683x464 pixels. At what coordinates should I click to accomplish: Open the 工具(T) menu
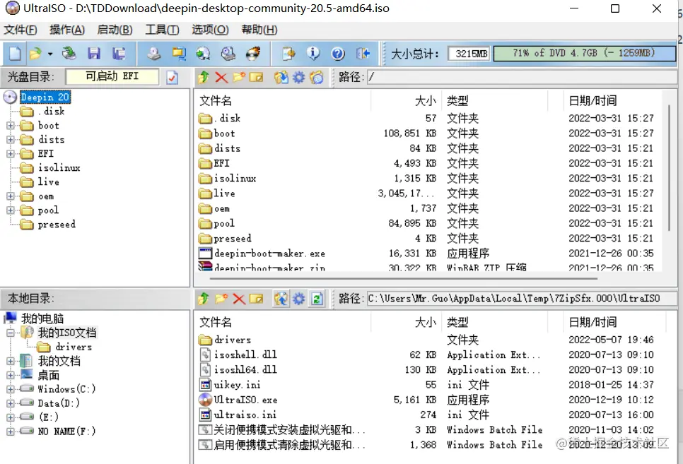[162, 30]
